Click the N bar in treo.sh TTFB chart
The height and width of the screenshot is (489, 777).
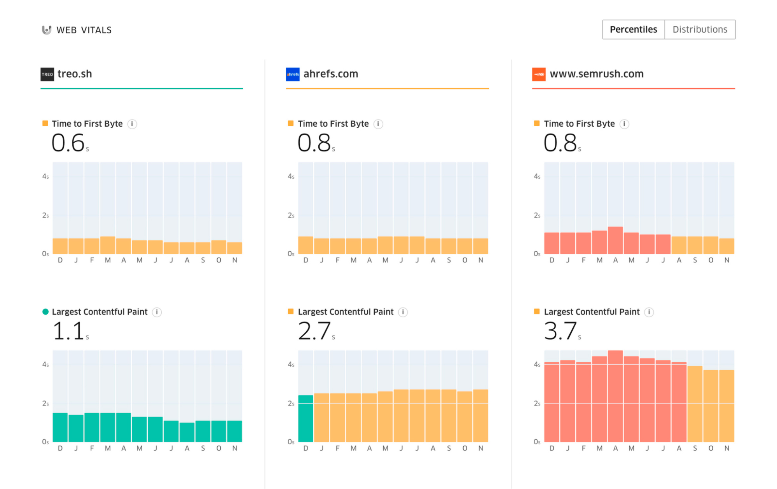pos(235,248)
